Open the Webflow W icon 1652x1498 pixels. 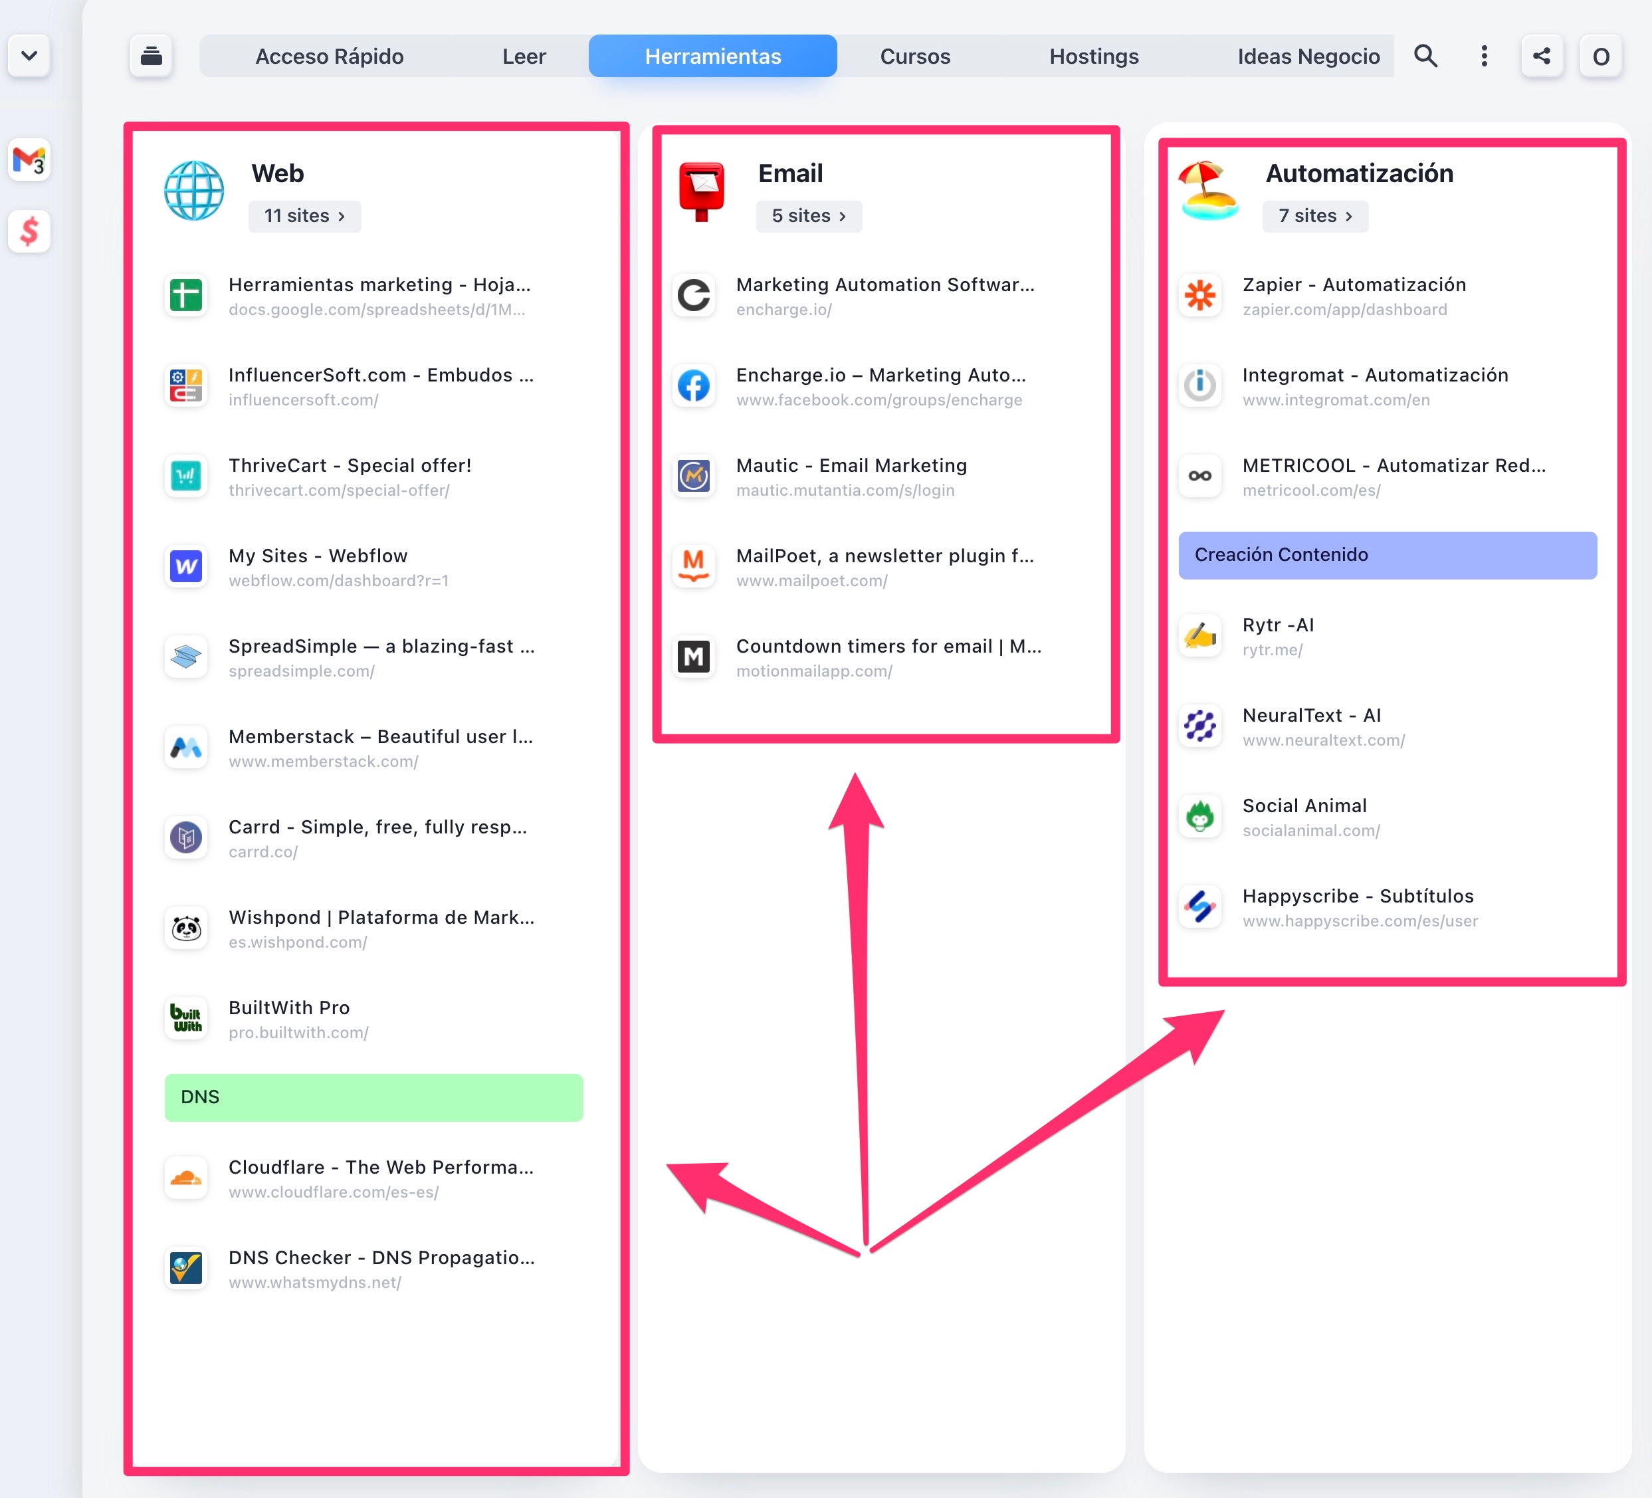(x=186, y=566)
